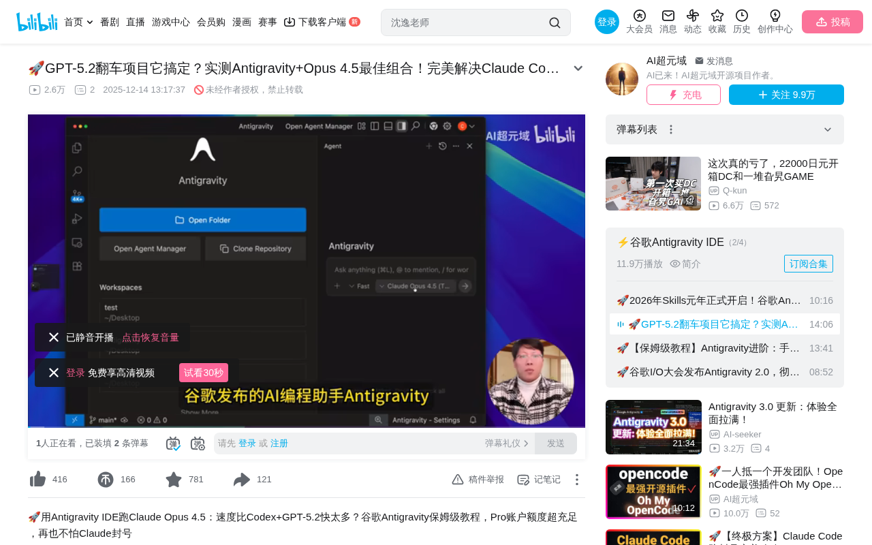The image size is (872, 545).
Task: Click the blue 登录 button in header
Action: 607,22
